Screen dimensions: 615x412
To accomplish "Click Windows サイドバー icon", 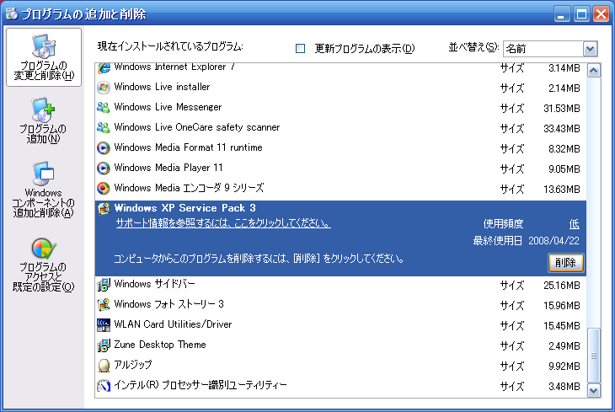I will tap(104, 285).
